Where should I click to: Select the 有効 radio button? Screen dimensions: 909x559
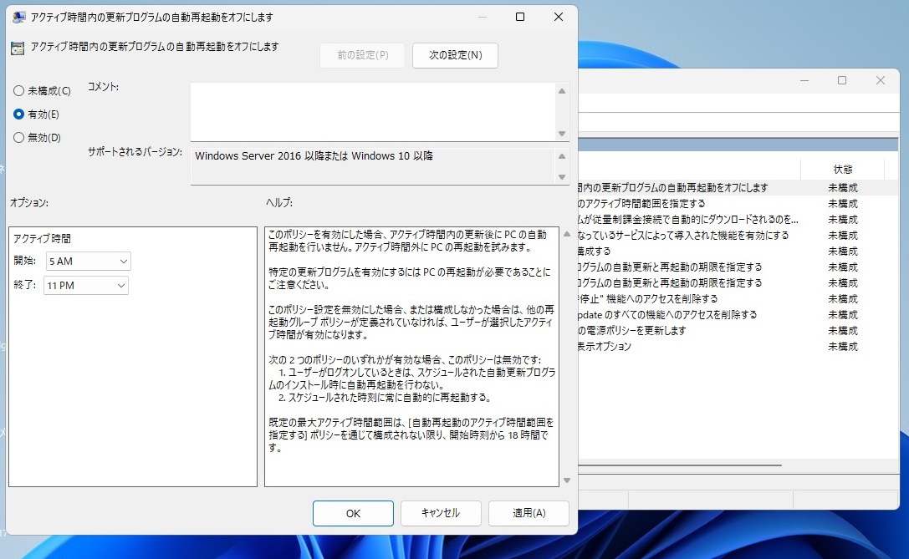[19, 114]
